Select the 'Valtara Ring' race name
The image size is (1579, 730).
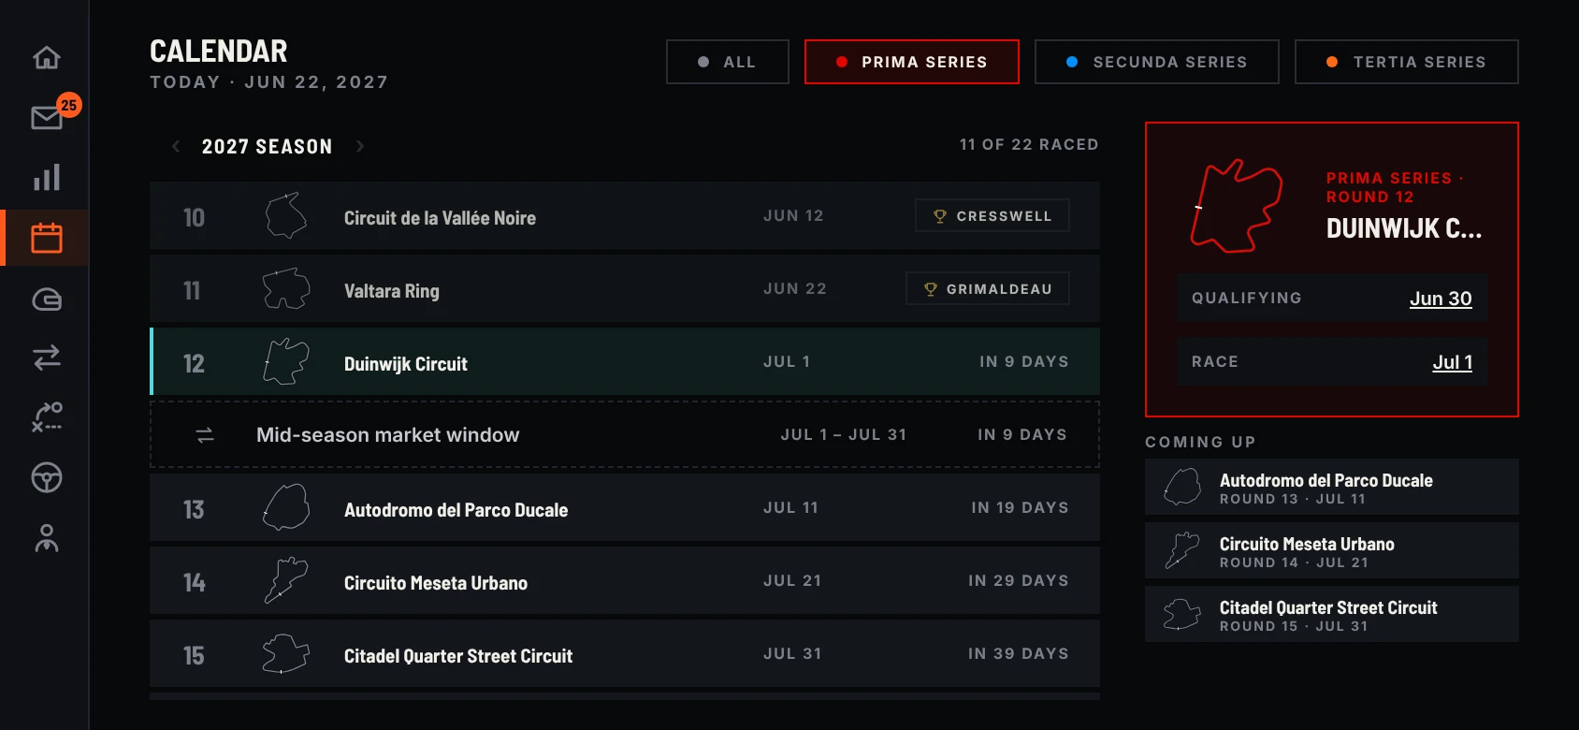391,291
